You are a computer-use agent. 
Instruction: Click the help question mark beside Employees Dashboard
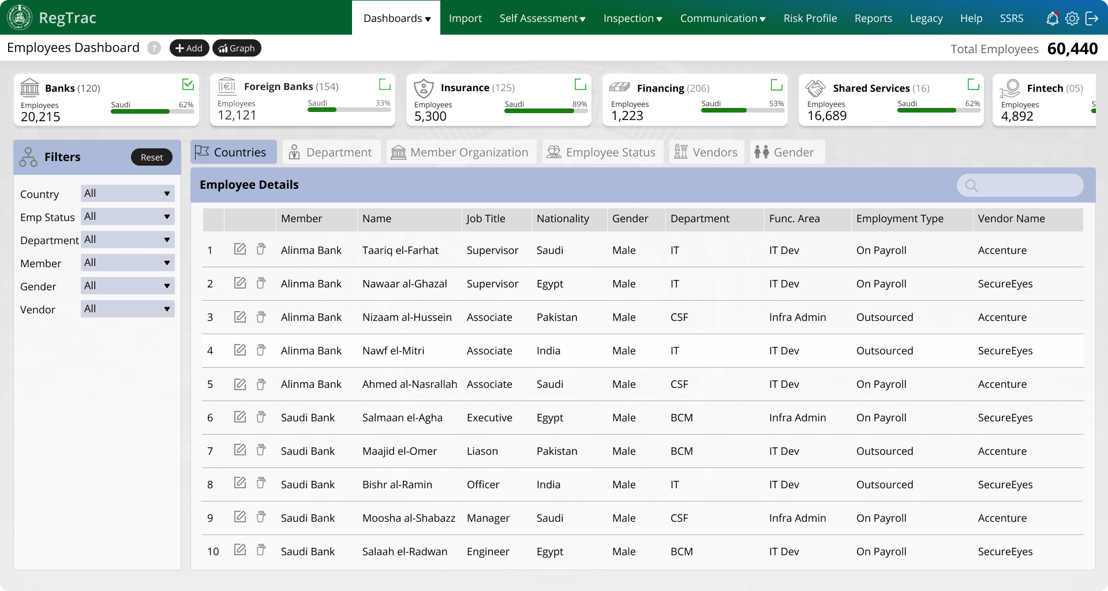(154, 48)
